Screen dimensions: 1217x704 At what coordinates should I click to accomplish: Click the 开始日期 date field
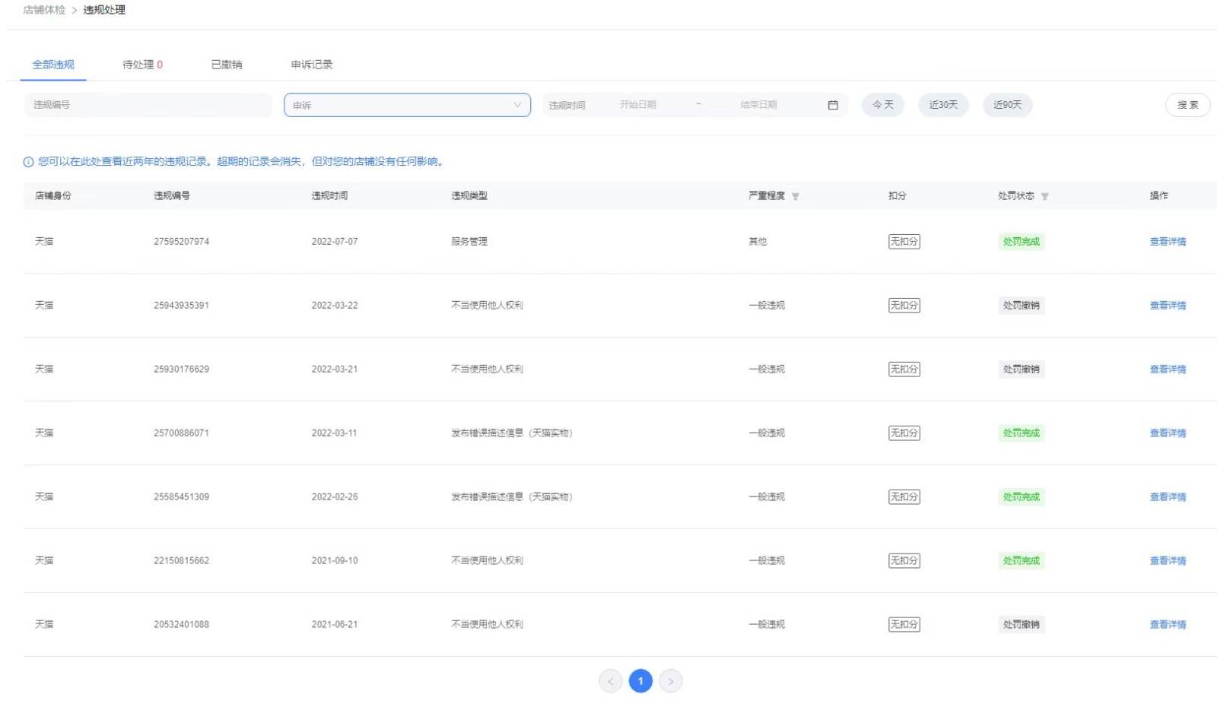pyautogui.click(x=637, y=105)
